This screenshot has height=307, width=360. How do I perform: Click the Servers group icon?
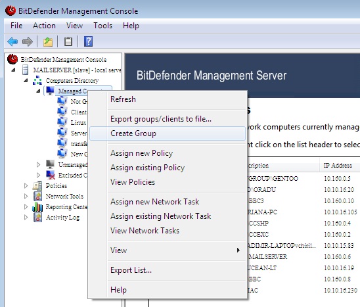click(x=62, y=133)
